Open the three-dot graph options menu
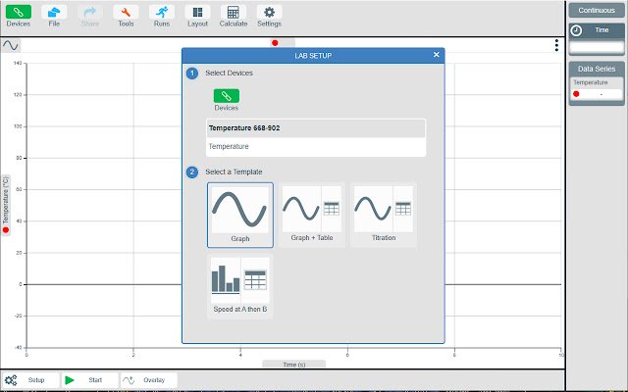 556,46
